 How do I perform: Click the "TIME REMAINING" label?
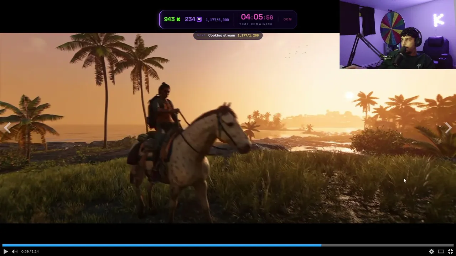(256, 24)
